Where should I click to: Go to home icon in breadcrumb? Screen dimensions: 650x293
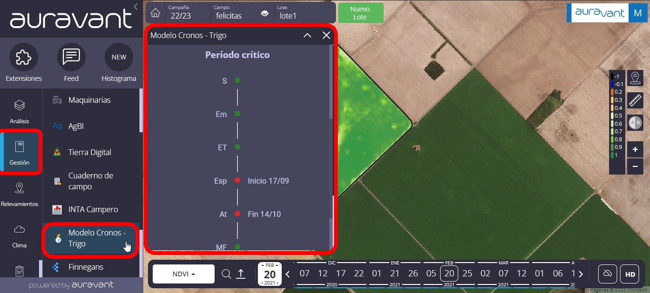pyautogui.click(x=155, y=13)
